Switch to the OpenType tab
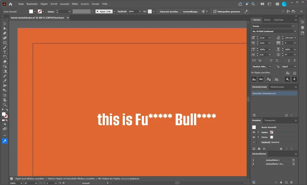The height and width of the screenshot is (185, 307). pos(279,20)
